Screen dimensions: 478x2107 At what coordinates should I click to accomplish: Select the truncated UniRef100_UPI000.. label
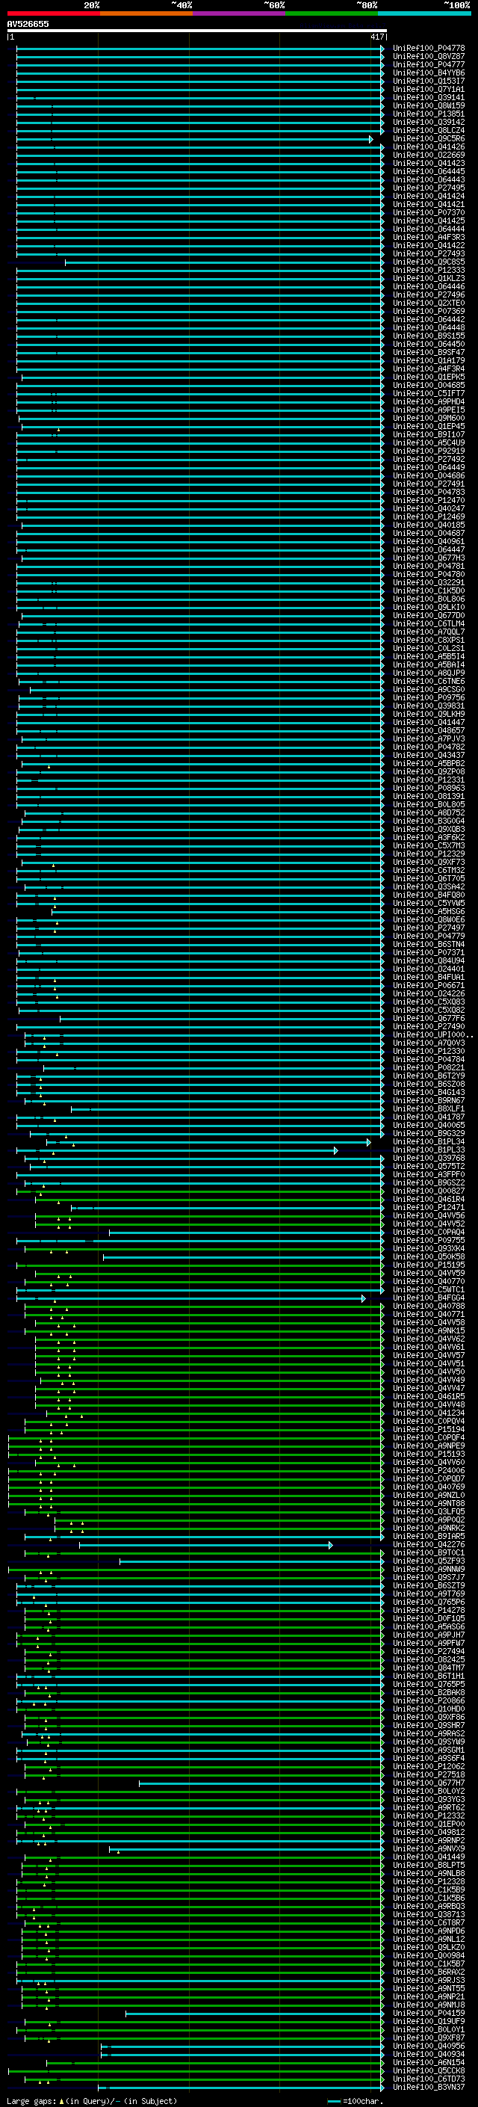click(433, 1034)
